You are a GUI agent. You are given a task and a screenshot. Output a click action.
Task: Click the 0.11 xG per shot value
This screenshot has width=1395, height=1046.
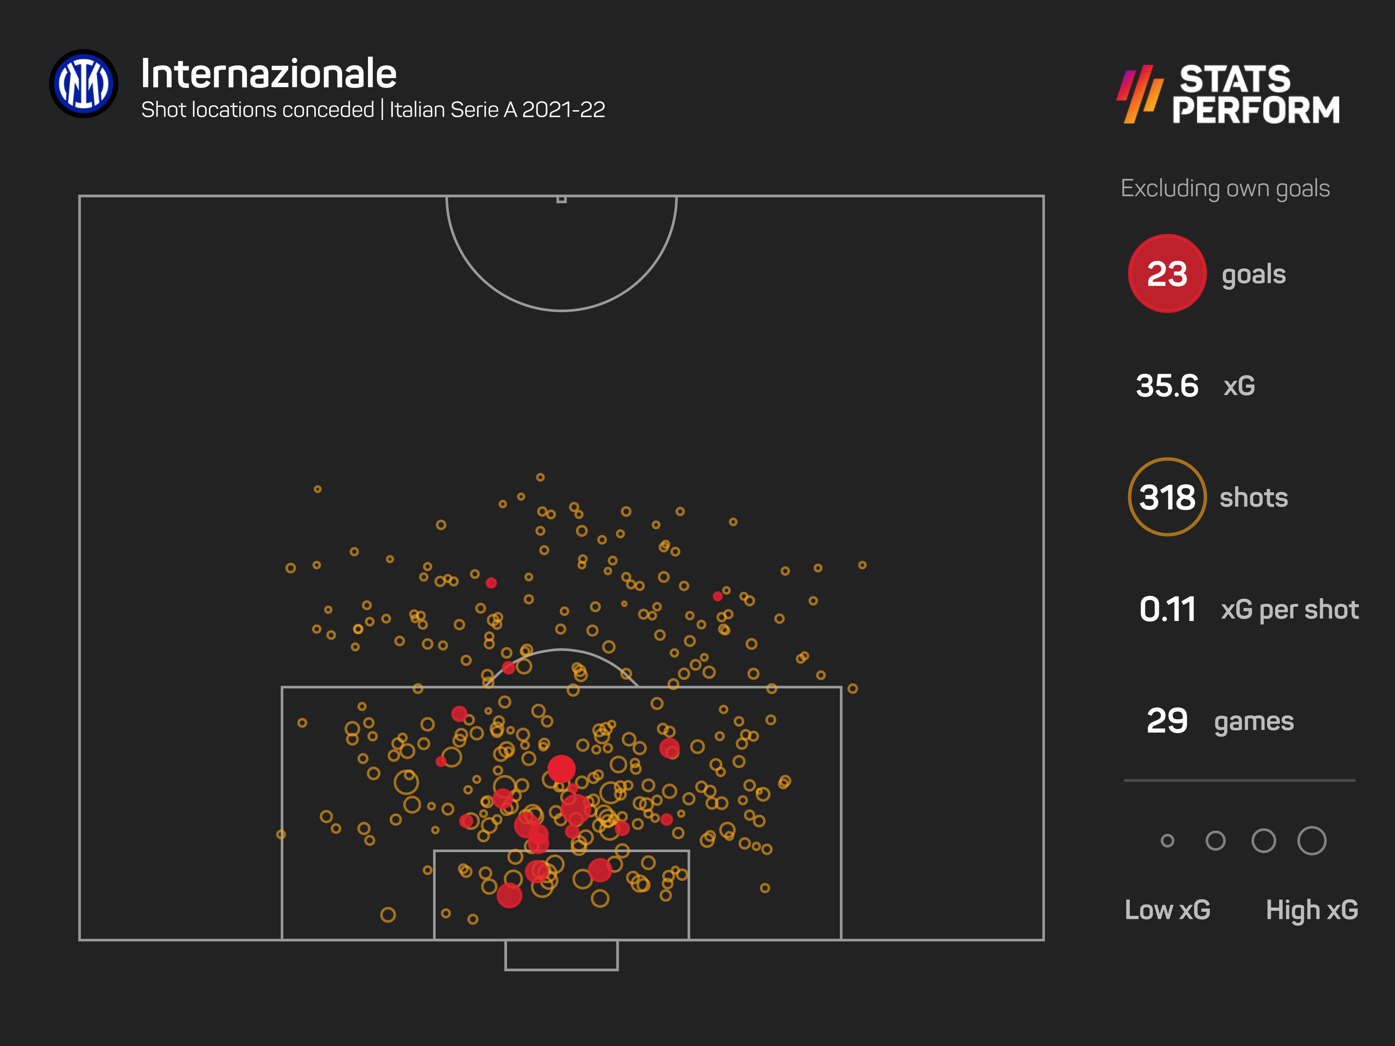click(x=1167, y=610)
